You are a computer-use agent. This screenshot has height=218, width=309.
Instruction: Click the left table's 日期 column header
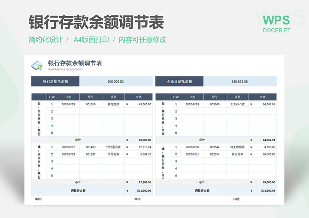pos(68,97)
